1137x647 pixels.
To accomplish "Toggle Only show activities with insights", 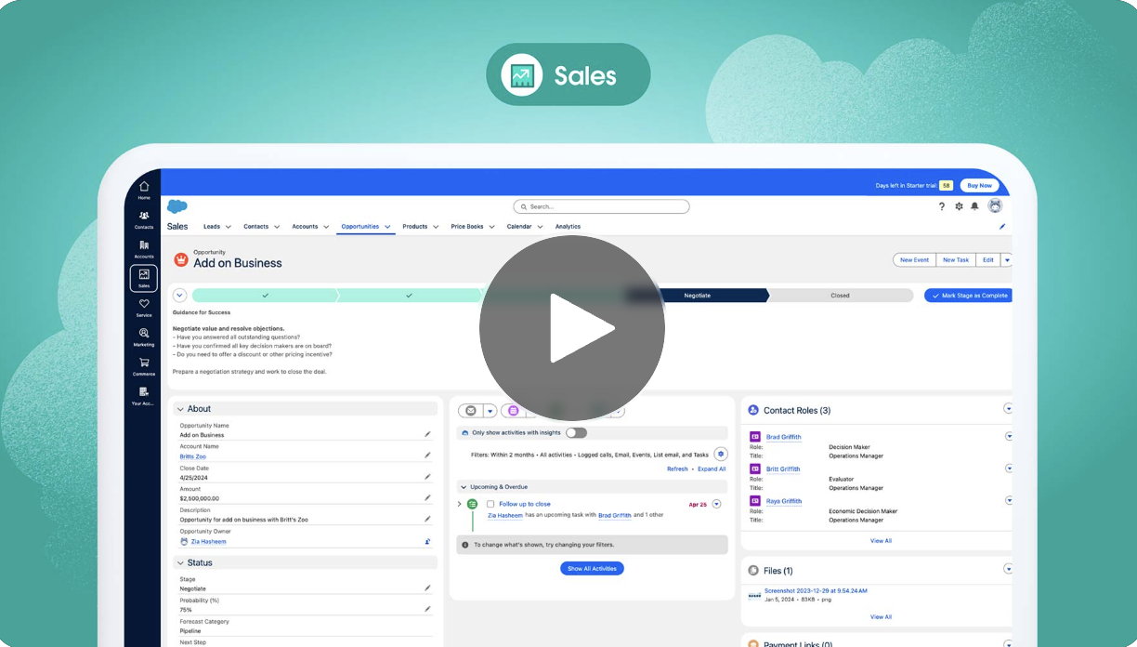I will tap(576, 432).
